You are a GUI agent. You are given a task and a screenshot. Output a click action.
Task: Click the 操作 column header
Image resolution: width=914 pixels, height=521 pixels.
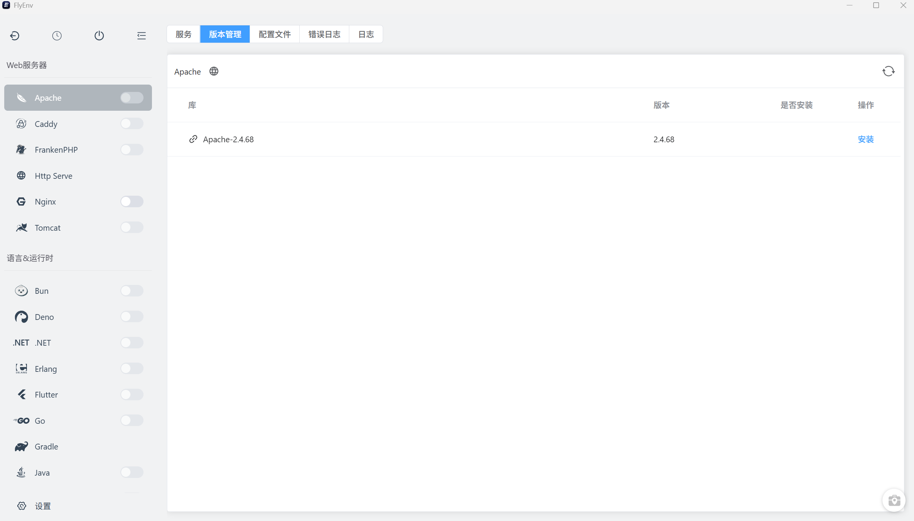pos(866,105)
